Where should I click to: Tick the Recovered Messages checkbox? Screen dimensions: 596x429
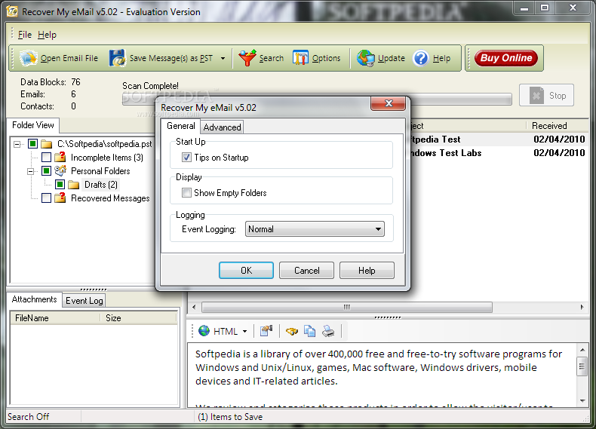click(x=46, y=198)
